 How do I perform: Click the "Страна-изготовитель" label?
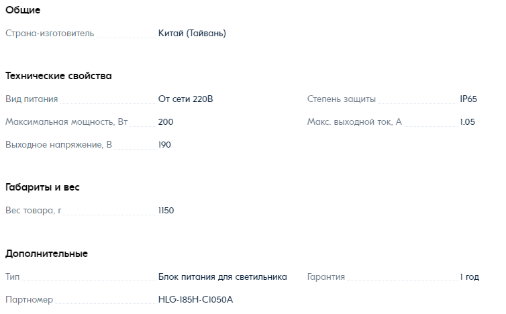[50, 33]
